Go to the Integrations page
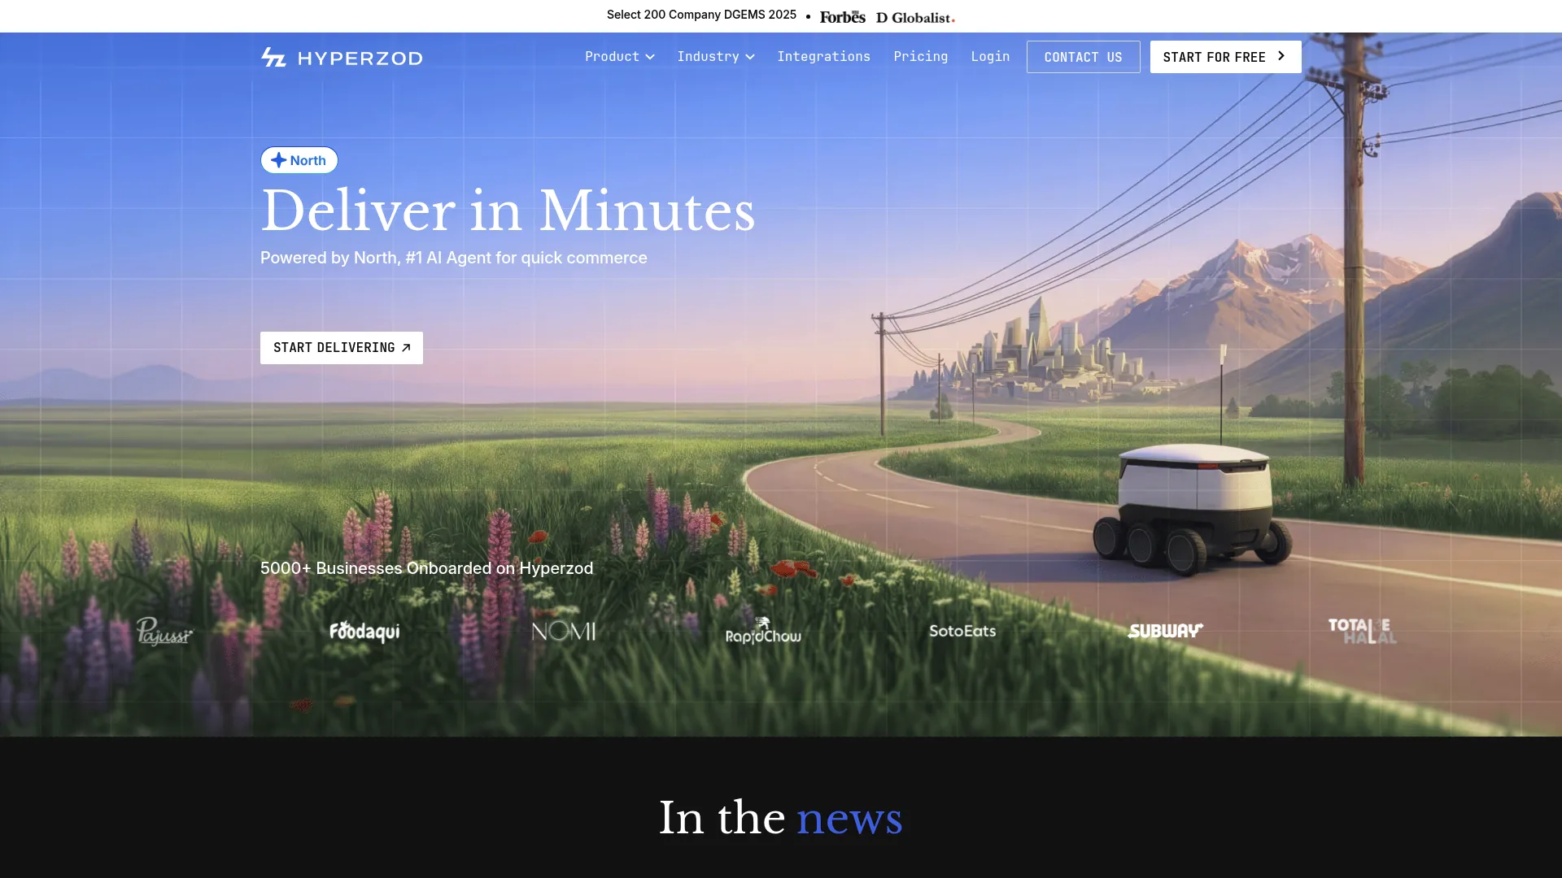This screenshot has height=878, width=1562. click(x=823, y=57)
